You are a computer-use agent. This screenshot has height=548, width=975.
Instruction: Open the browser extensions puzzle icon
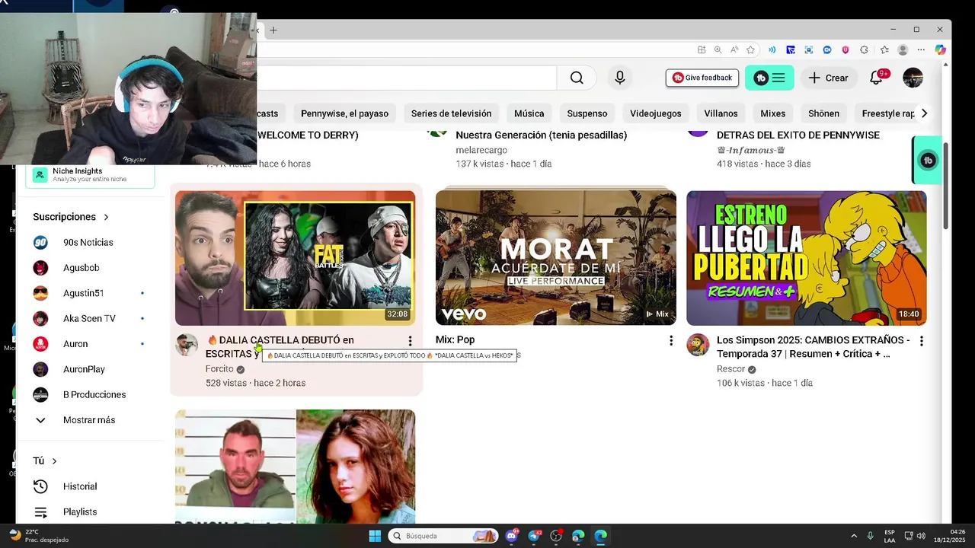point(864,49)
